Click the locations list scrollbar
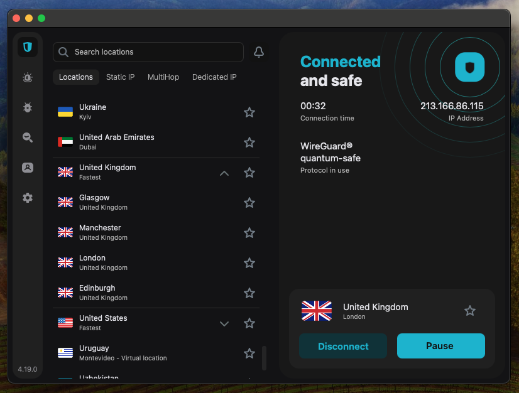The image size is (519, 393). [x=264, y=358]
